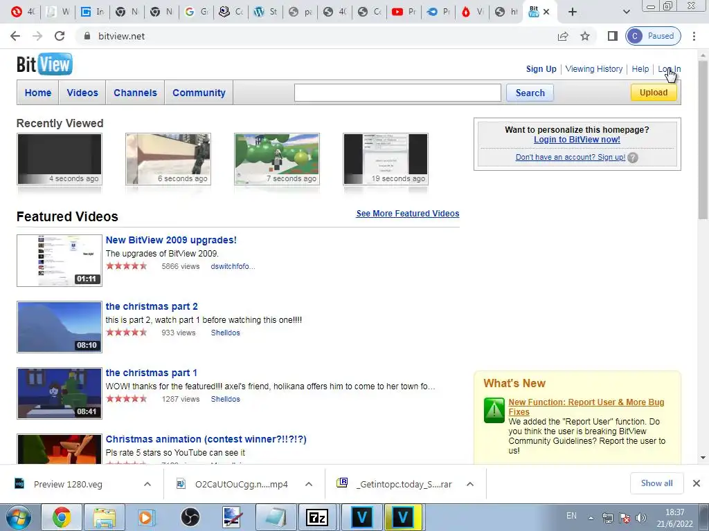The height and width of the screenshot is (531, 709).
Task: Click the BitView logo
Action: pos(44,64)
